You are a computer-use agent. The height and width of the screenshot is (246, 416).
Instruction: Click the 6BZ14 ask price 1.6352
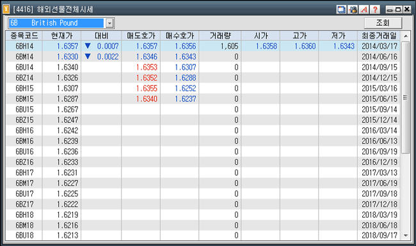click(x=147, y=78)
